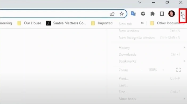This screenshot has height=104, width=187.
Task: Click the gray swirl extension icon
Action: [143, 14]
